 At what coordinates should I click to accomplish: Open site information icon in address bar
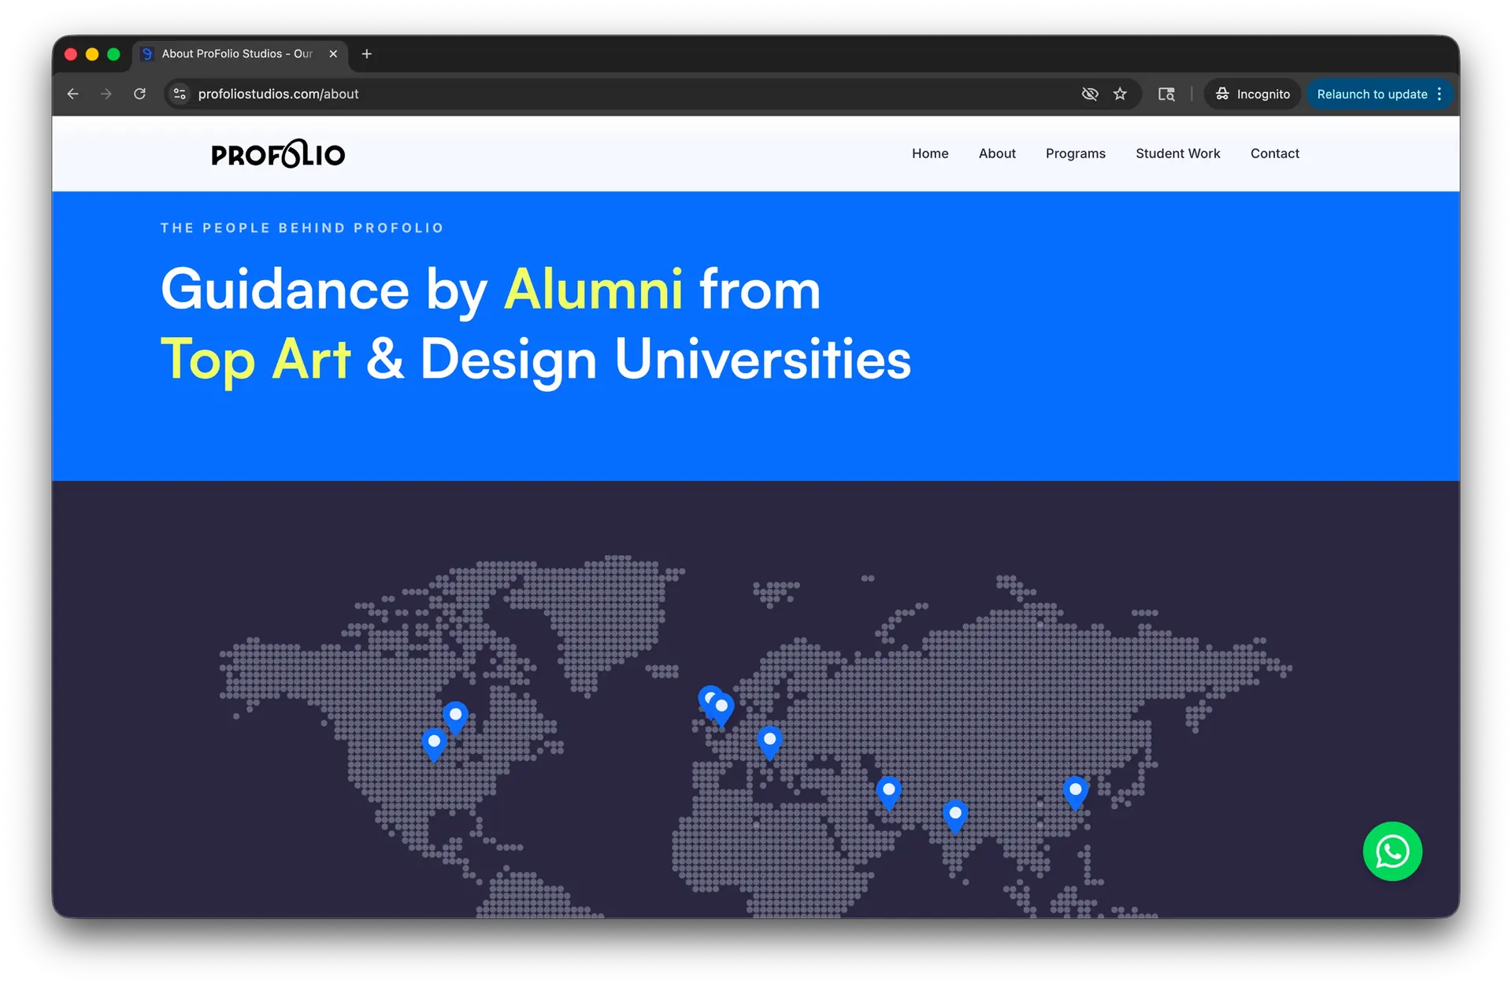(180, 94)
